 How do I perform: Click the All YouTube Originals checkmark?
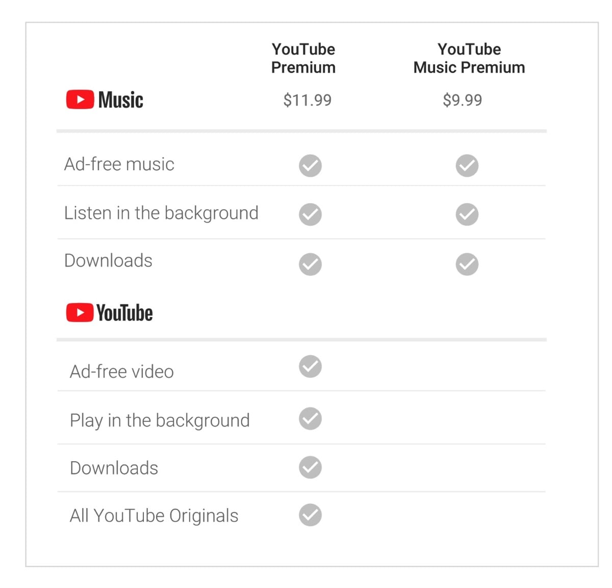click(310, 515)
